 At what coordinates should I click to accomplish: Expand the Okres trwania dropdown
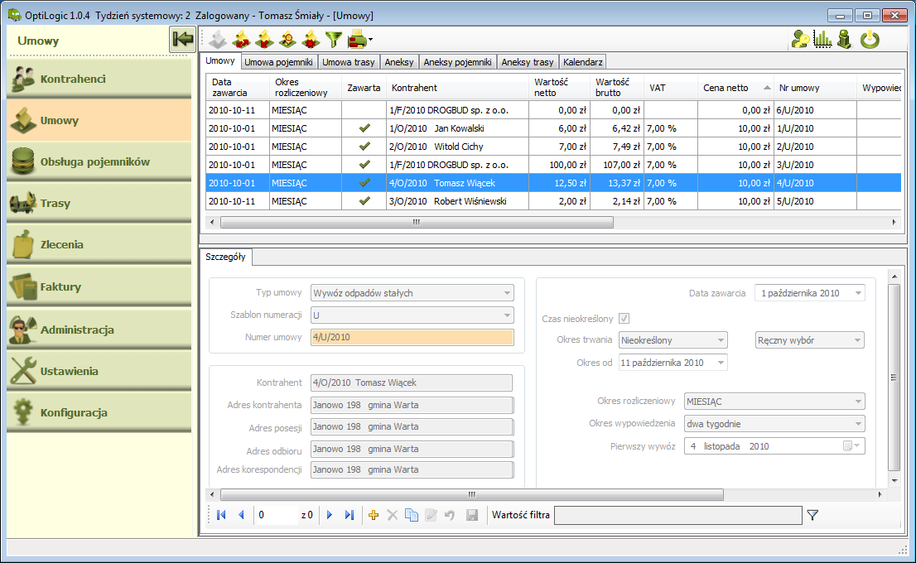[x=721, y=340]
